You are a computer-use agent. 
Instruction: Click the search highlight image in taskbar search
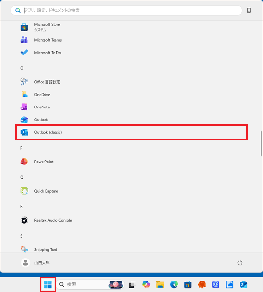tap(116, 284)
